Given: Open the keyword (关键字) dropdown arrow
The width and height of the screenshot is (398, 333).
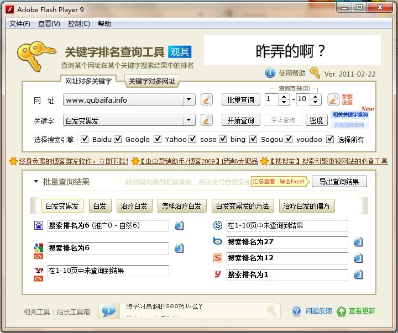Looking at the screenshot, I should tap(189, 120).
